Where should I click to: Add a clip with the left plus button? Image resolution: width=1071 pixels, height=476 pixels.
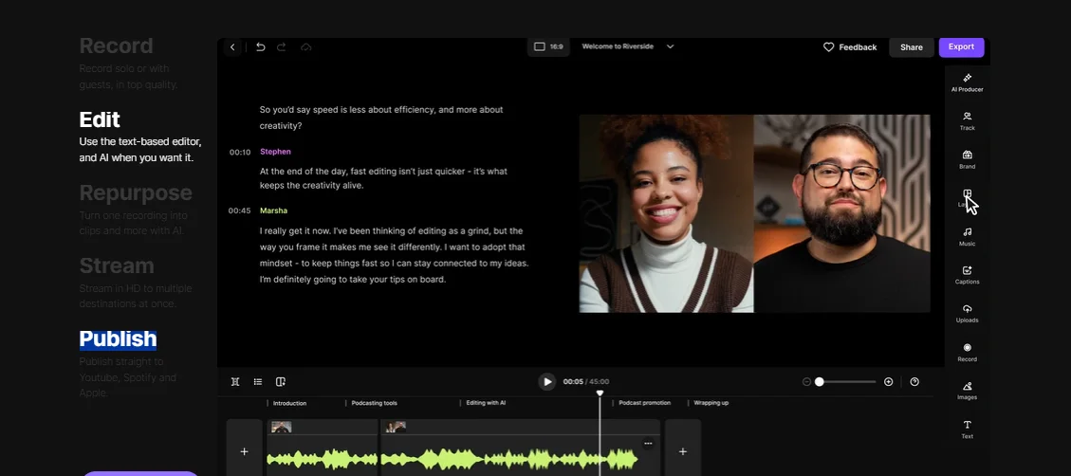point(244,451)
